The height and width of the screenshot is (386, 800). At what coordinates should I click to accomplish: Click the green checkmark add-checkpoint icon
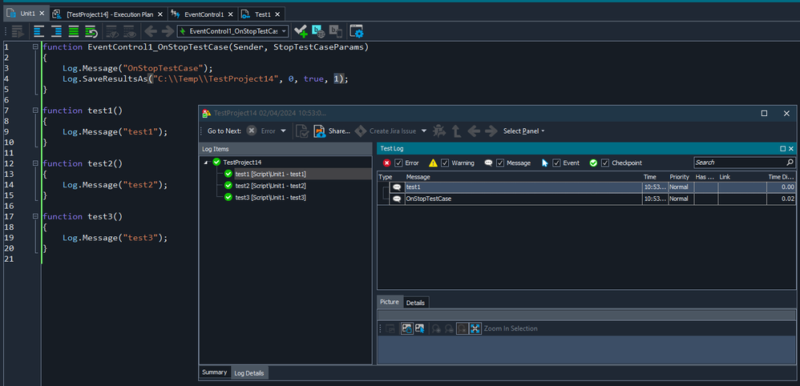point(301,31)
